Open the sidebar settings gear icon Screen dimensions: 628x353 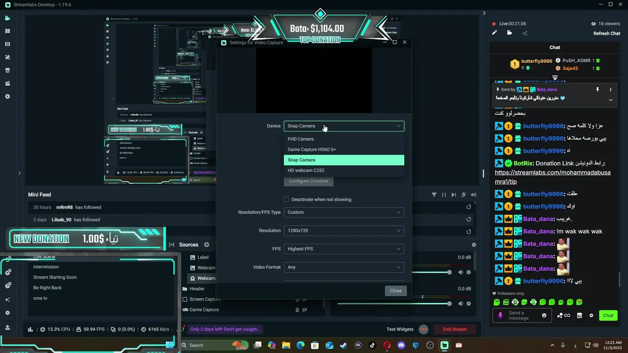pos(7,313)
